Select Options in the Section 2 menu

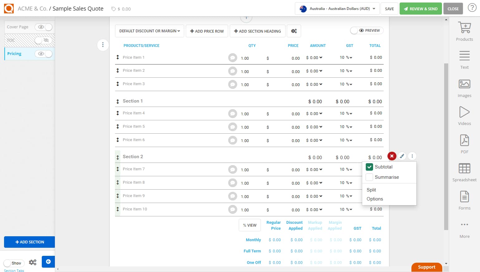point(375,199)
